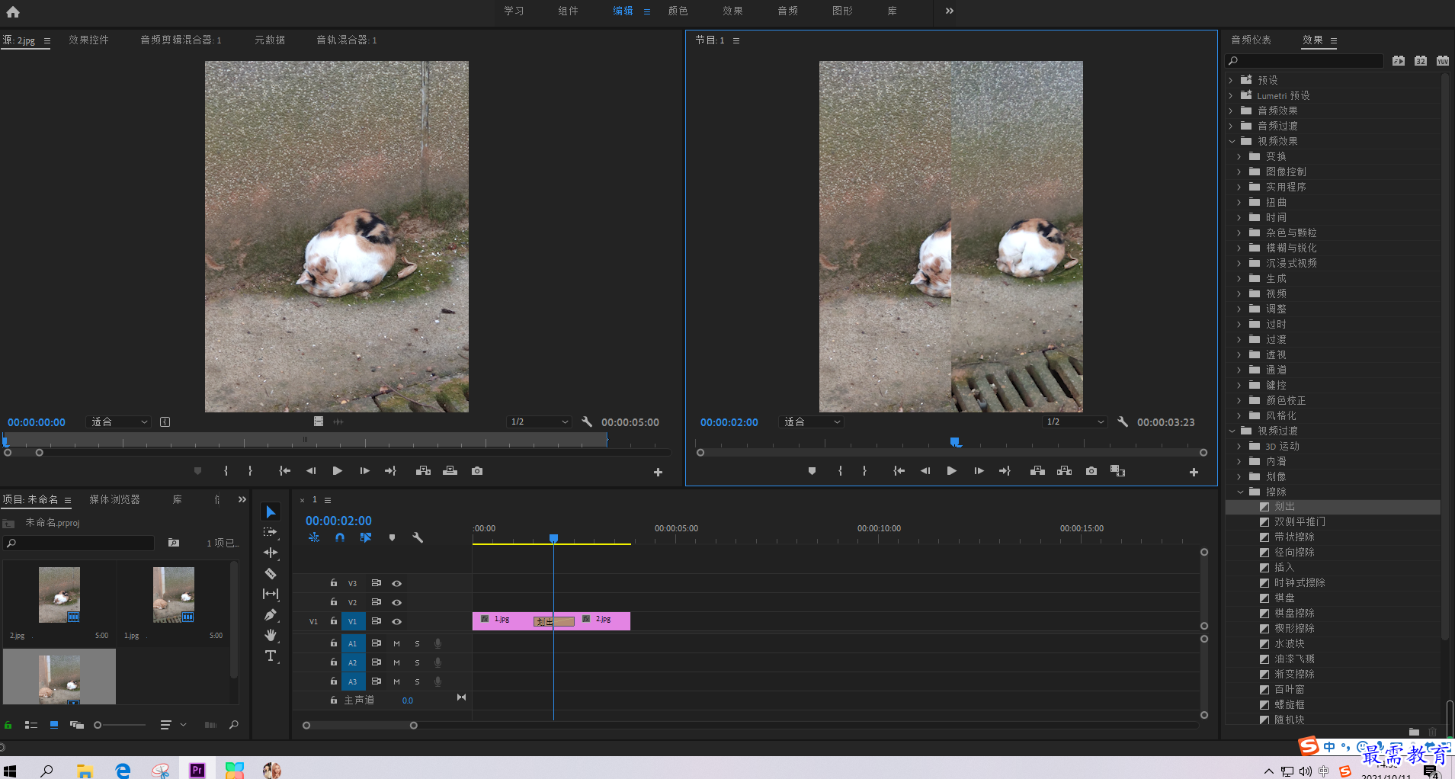1455x779 pixels.
Task: Select the Selection tool arrow
Action: click(x=271, y=511)
